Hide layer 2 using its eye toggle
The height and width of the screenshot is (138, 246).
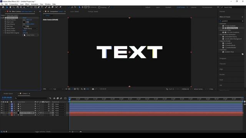click(x=2, y=107)
